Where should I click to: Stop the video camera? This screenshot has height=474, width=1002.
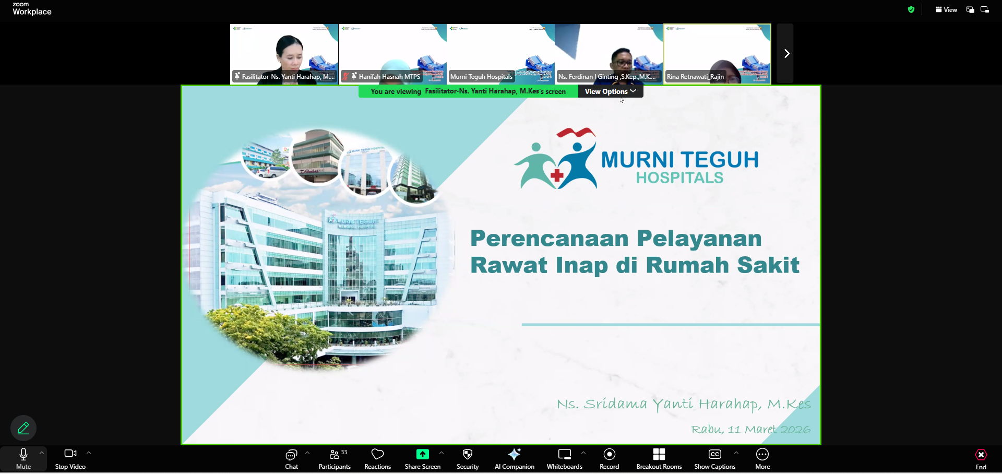[x=70, y=459]
